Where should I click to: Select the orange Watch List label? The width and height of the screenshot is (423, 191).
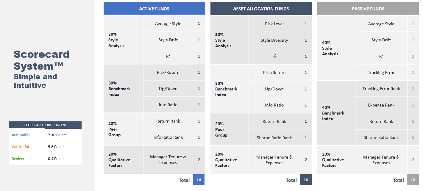21,147
